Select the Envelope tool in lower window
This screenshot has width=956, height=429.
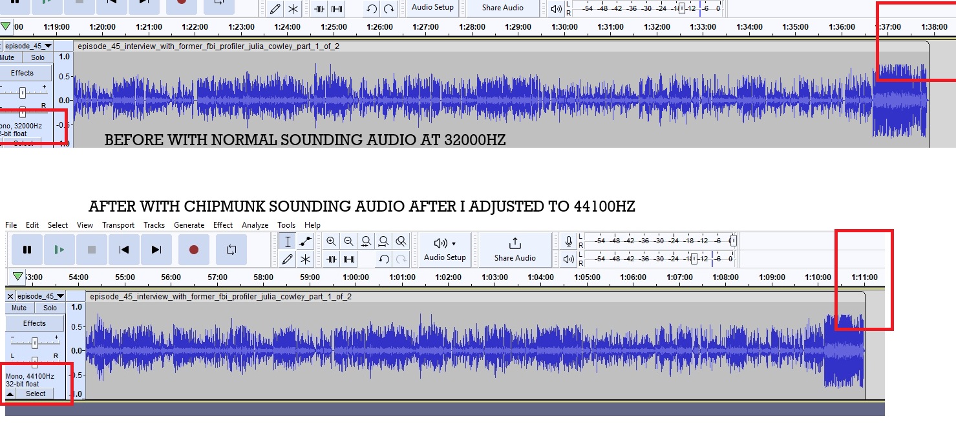[x=305, y=241]
